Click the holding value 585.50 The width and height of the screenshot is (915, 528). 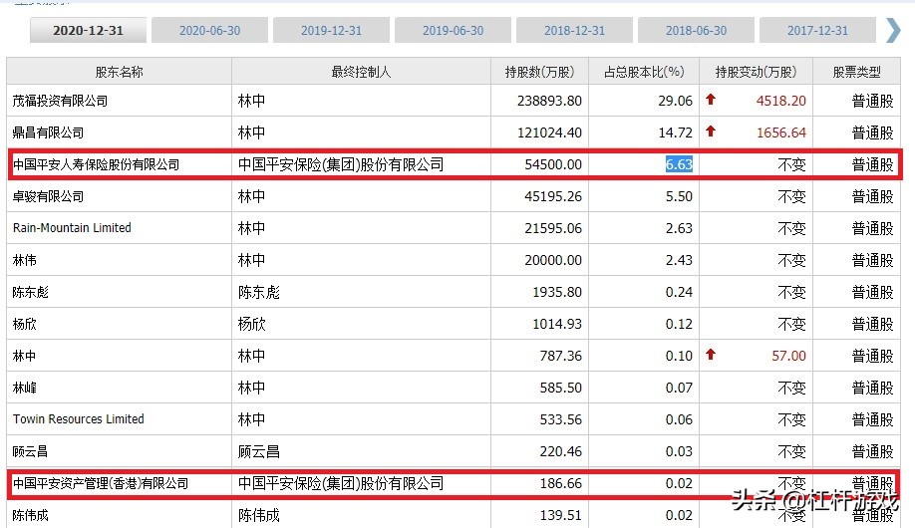point(561,388)
